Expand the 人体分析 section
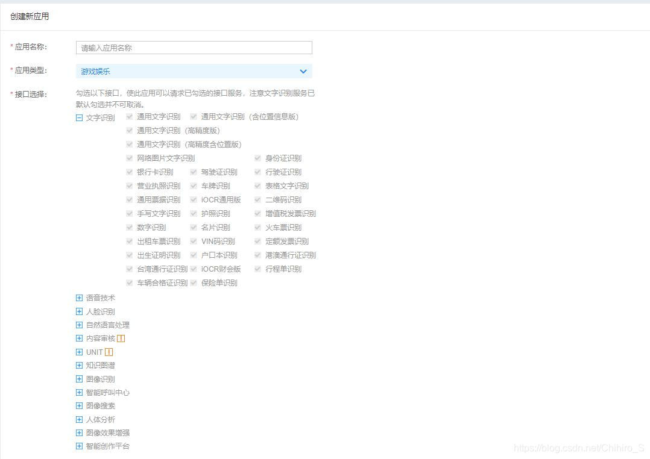The image size is (650, 459). coord(79,420)
